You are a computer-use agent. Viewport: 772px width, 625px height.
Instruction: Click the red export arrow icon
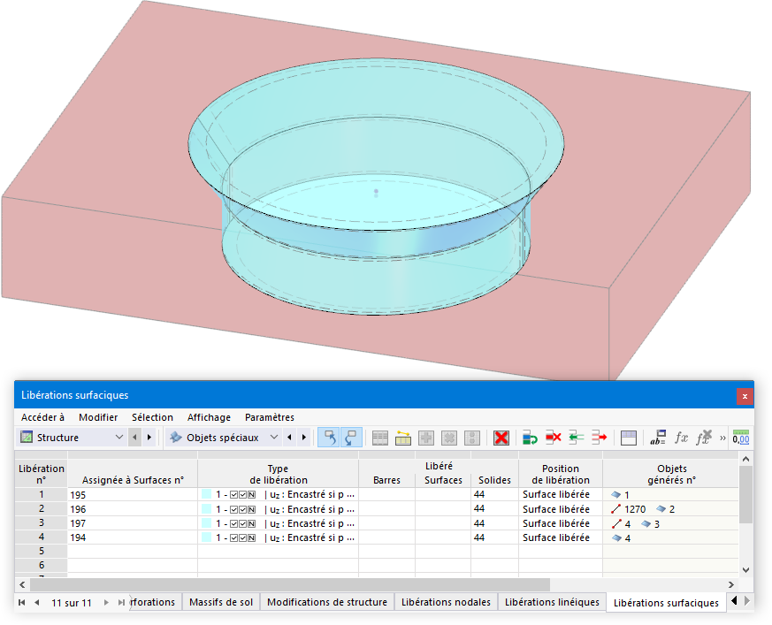coord(600,438)
